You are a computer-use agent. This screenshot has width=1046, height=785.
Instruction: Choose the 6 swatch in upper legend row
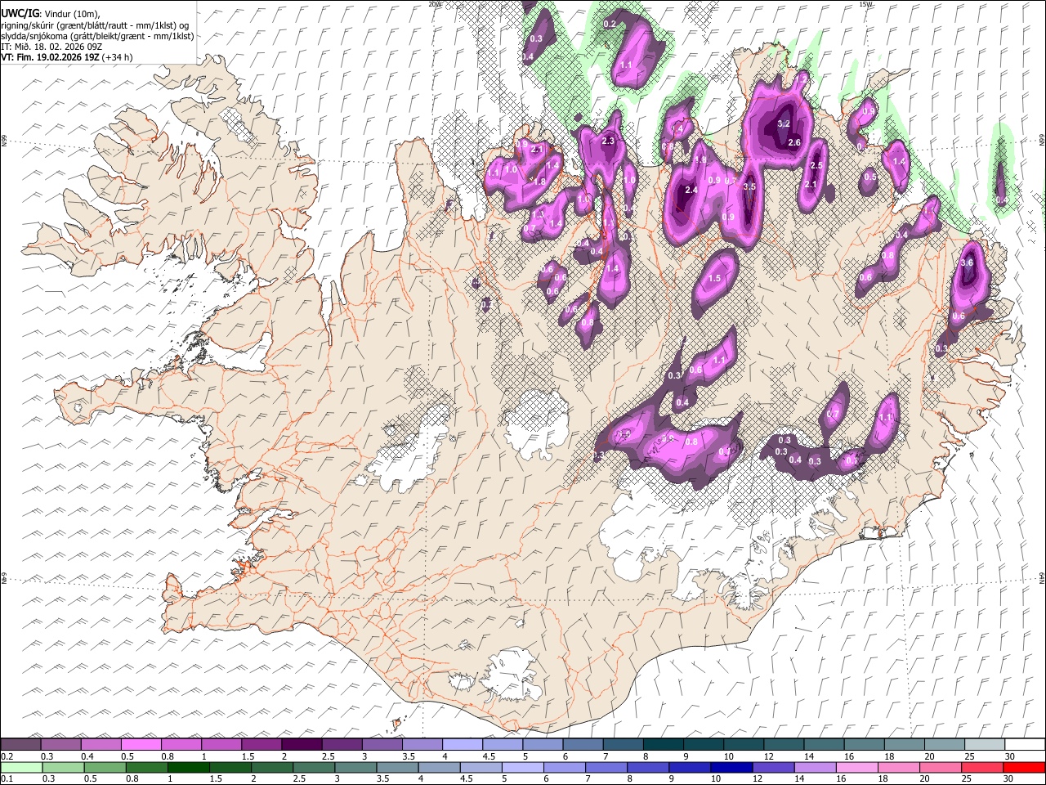tap(583, 744)
